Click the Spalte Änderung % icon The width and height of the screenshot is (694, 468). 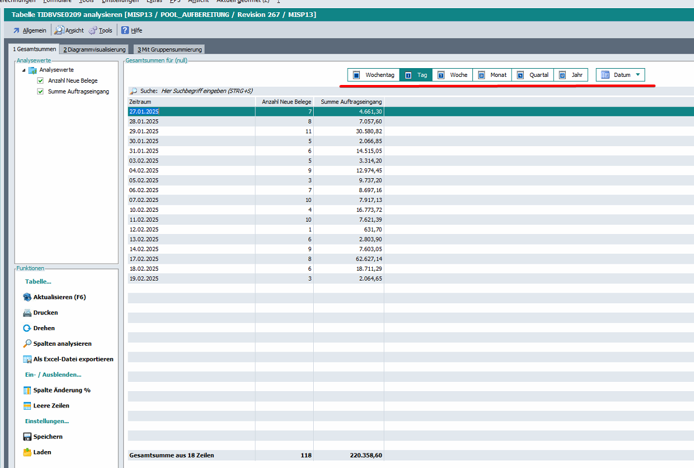[x=27, y=390]
